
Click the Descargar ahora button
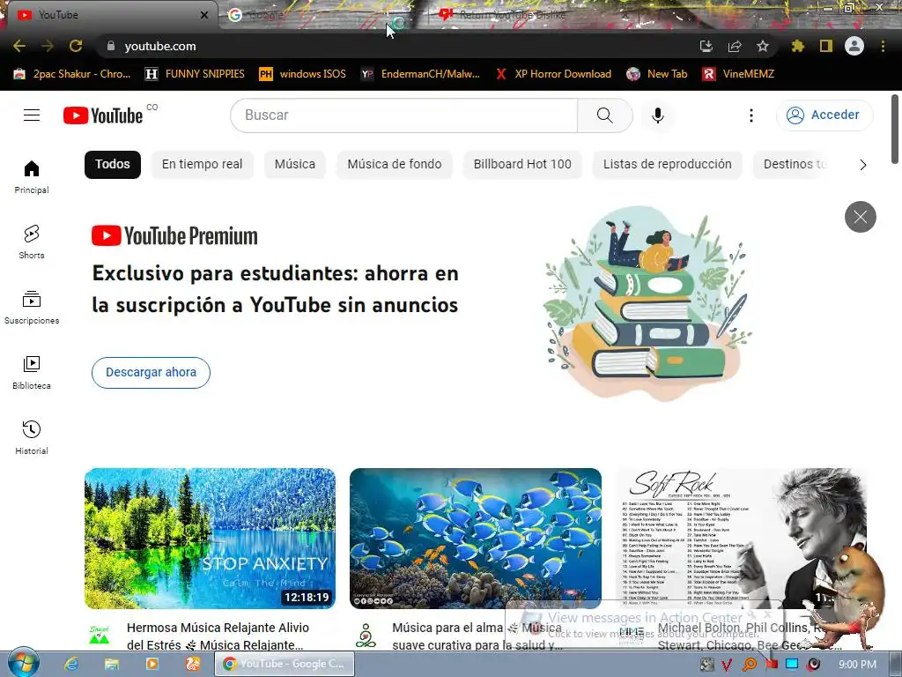pos(151,373)
